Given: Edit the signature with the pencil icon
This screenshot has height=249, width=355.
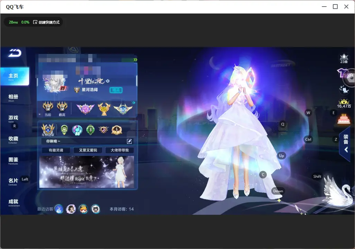Looking at the screenshot, I should click(129, 141).
